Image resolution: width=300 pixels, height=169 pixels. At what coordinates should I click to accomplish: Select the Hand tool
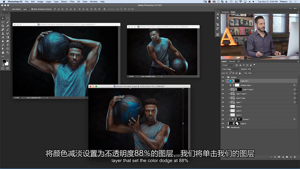tap(3, 52)
